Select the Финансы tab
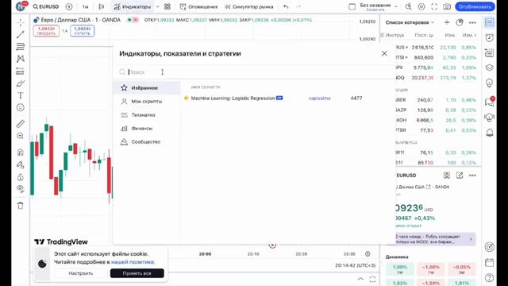Screen dimensions: 508x286 (x=146, y=129)
